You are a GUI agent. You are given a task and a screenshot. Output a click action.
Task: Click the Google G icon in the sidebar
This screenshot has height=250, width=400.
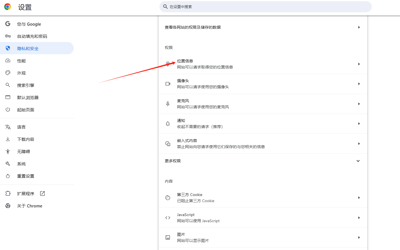tap(8, 24)
